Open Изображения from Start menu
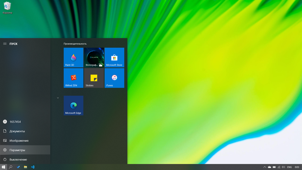The height and width of the screenshot is (170, 302). tap(25, 141)
